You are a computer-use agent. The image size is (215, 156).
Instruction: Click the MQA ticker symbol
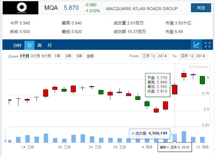pyautogui.click(x=51, y=8)
